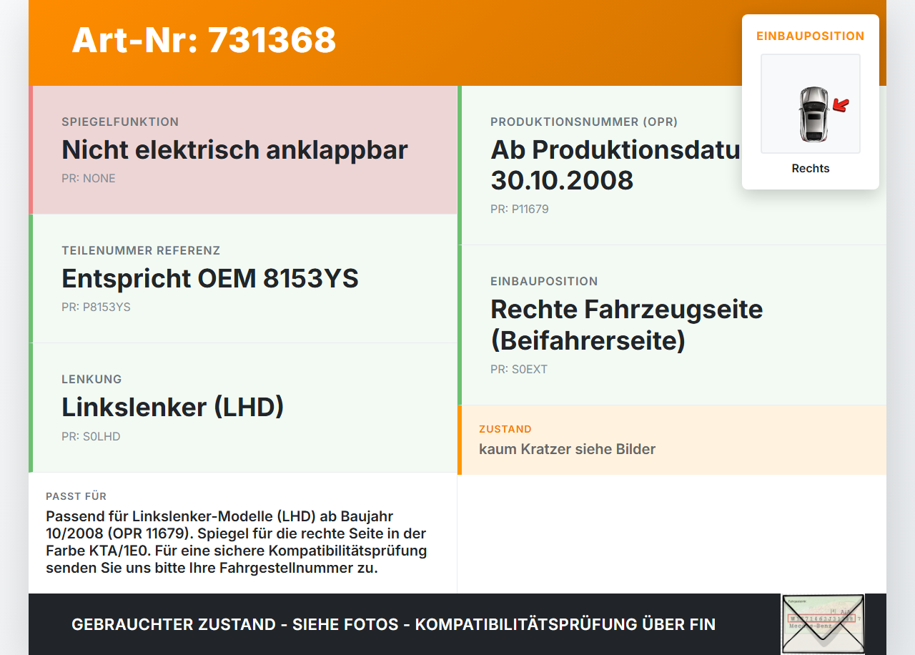Click 'kaum Kratzer siehe Bilder' condition text
915x655 pixels.
click(x=567, y=449)
